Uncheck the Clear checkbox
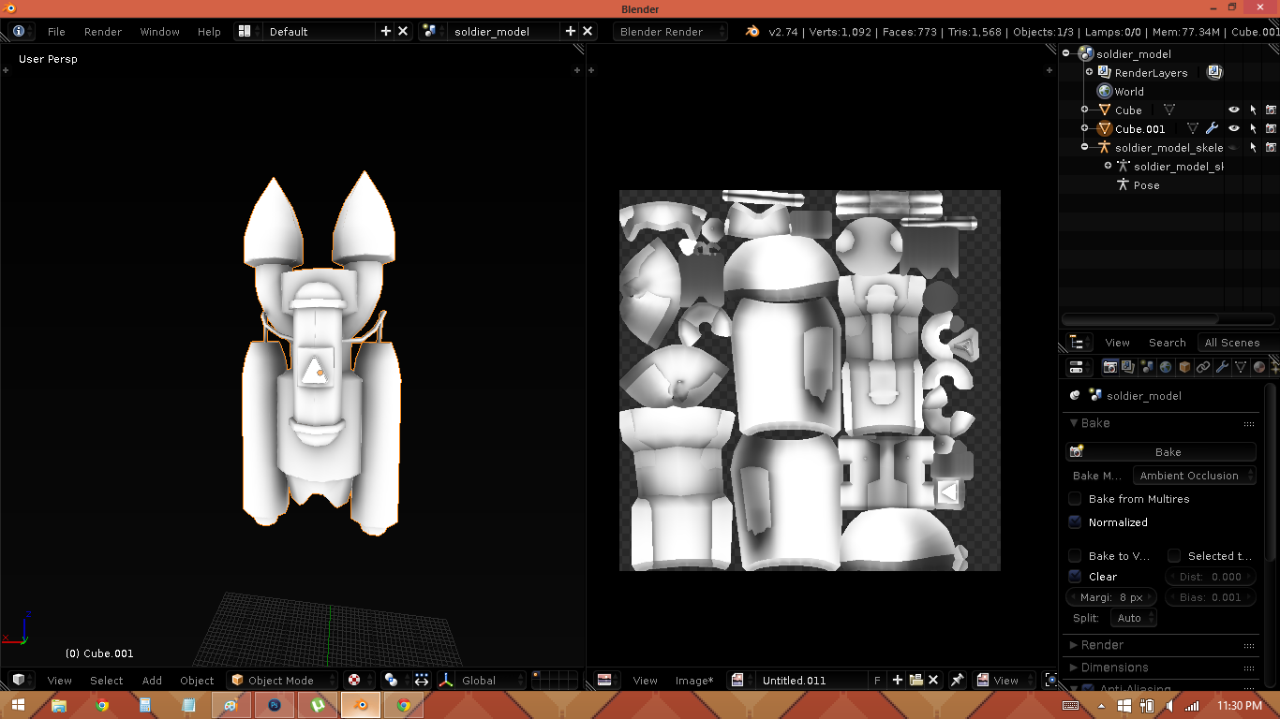The width and height of the screenshot is (1280, 719). click(x=1075, y=577)
